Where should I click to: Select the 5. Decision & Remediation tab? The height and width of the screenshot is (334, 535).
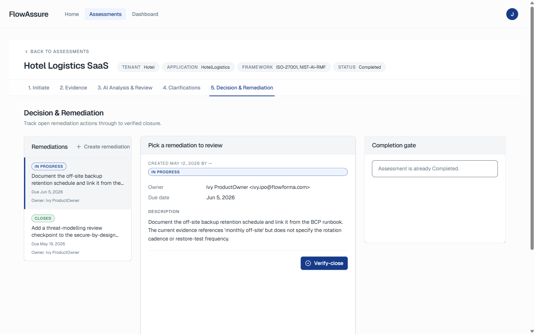click(x=242, y=88)
